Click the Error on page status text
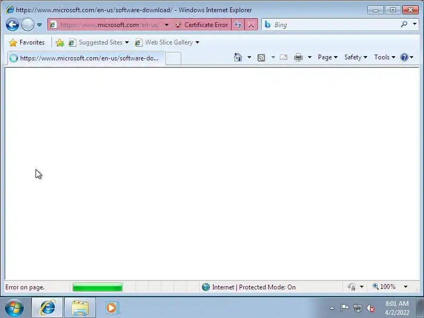Screen dimensions: 424x318 click(25, 287)
